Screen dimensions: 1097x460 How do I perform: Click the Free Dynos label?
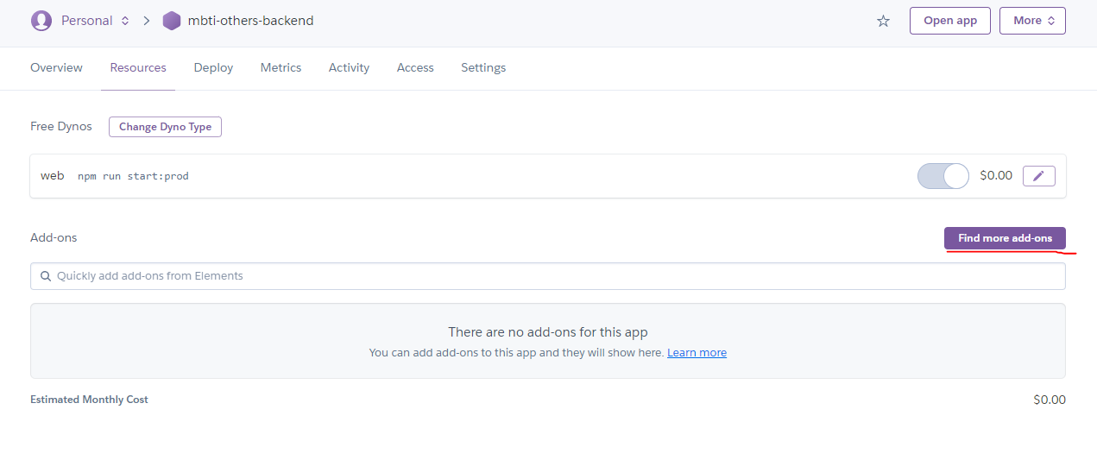(61, 126)
